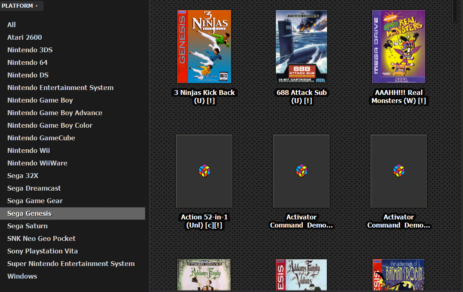463x292 pixels.
Task: Select Nintendo 3DS in the platform list
Action: pyautogui.click(x=30, y=50)
